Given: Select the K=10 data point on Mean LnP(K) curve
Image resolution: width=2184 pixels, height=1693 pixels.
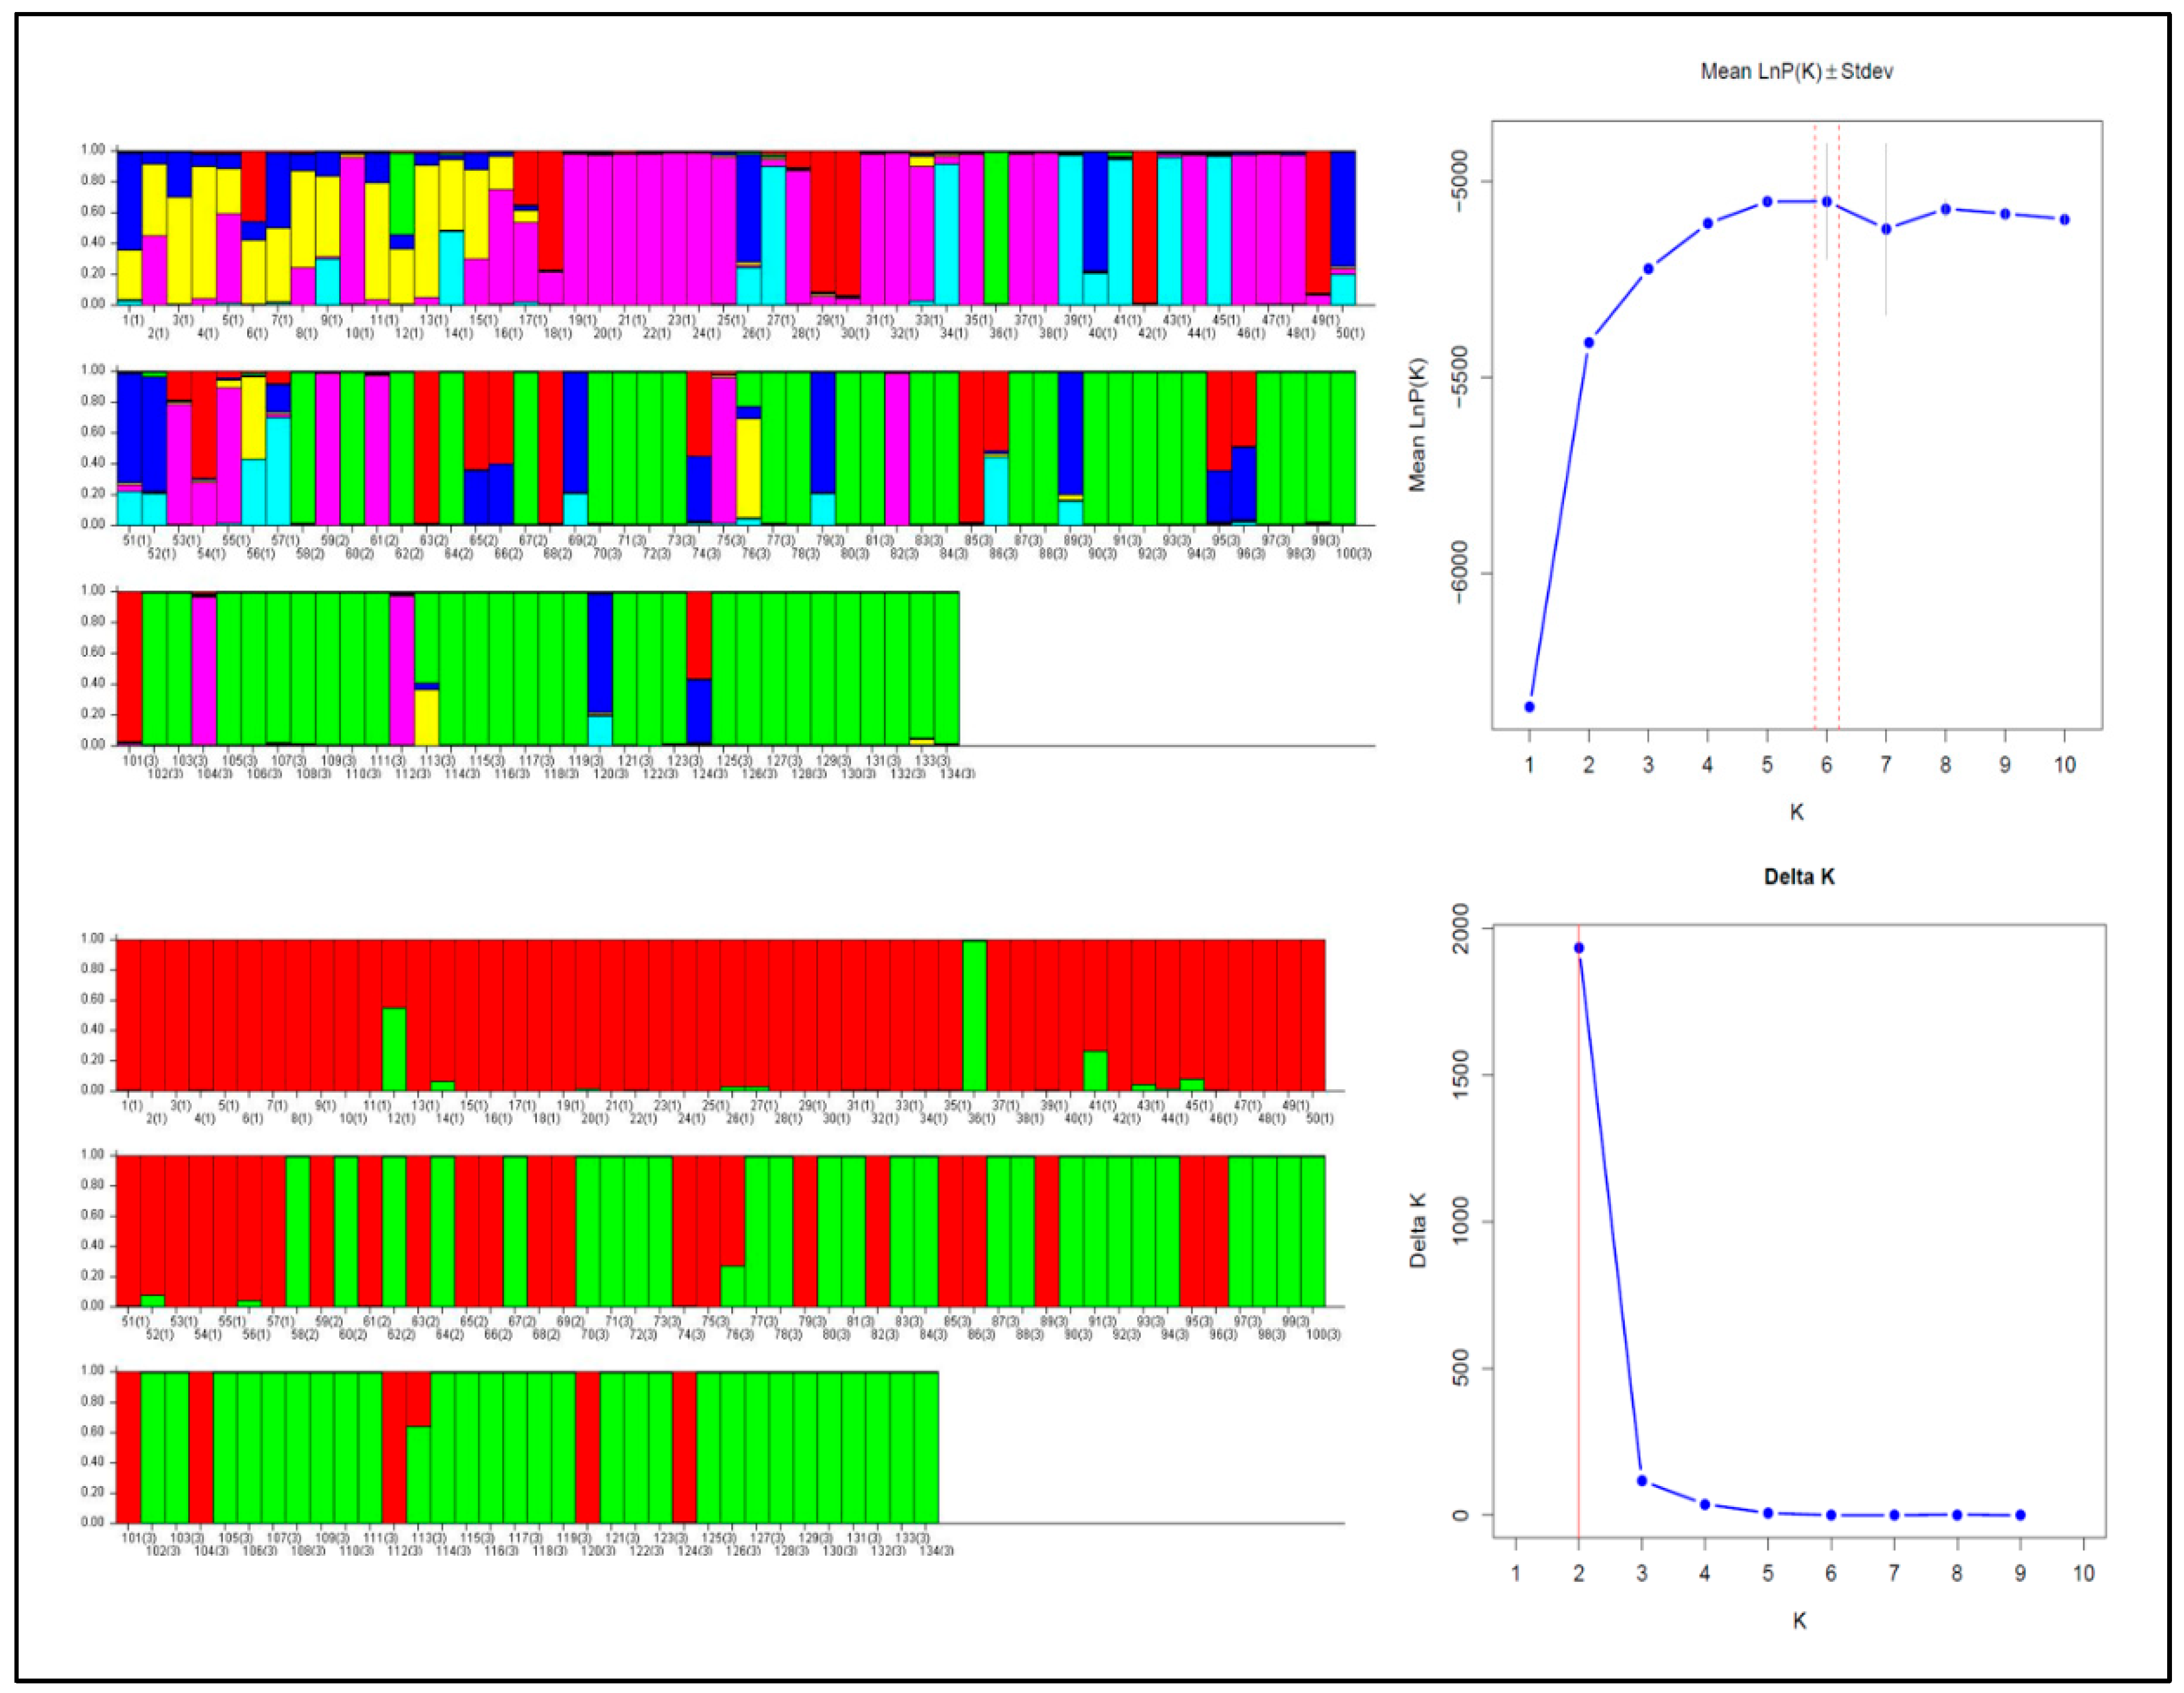Looking at the screenshot, I should pyautogui.click(x=2064, y=219).
